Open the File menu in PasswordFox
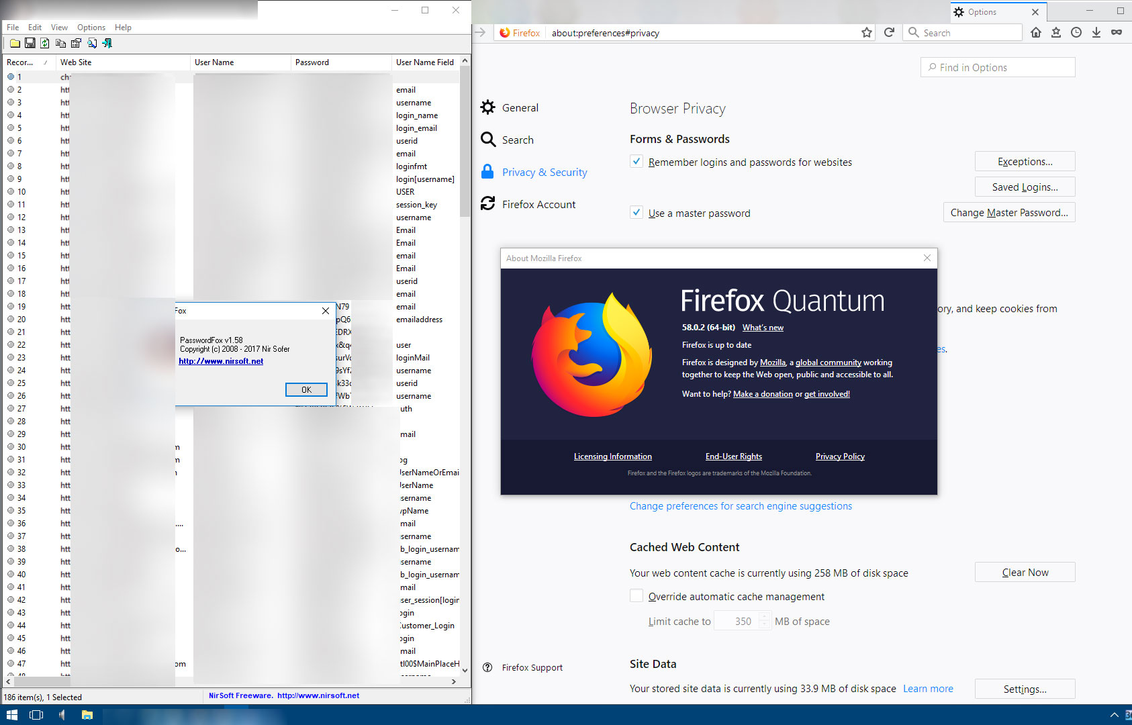Image resolution: width=1132 pixels, height=725 pixels. [x=13, y=28]
